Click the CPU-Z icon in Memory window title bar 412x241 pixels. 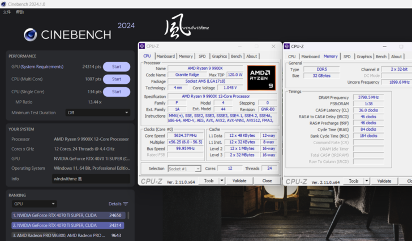coord(287,46)
